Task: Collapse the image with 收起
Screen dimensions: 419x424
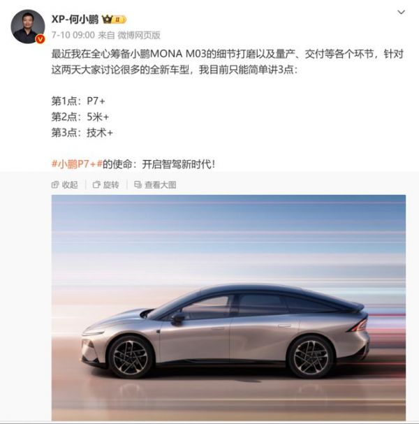Action: (65, 184)
